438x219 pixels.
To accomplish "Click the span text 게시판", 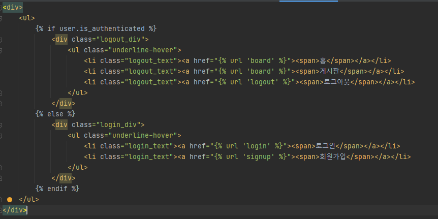I will pyautogui.click(x=329, y=72).
